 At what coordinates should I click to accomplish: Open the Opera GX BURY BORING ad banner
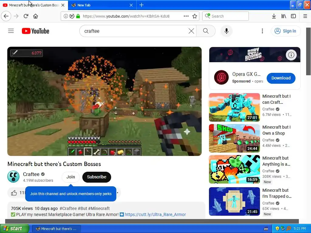(x=255, y=55)
